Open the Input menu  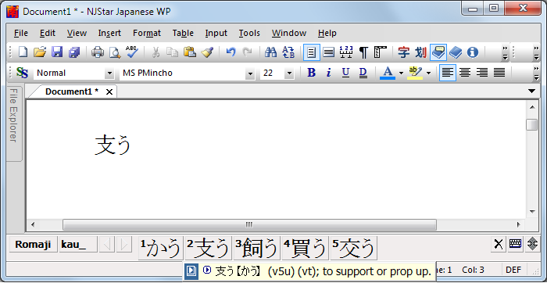click(216, 33)
